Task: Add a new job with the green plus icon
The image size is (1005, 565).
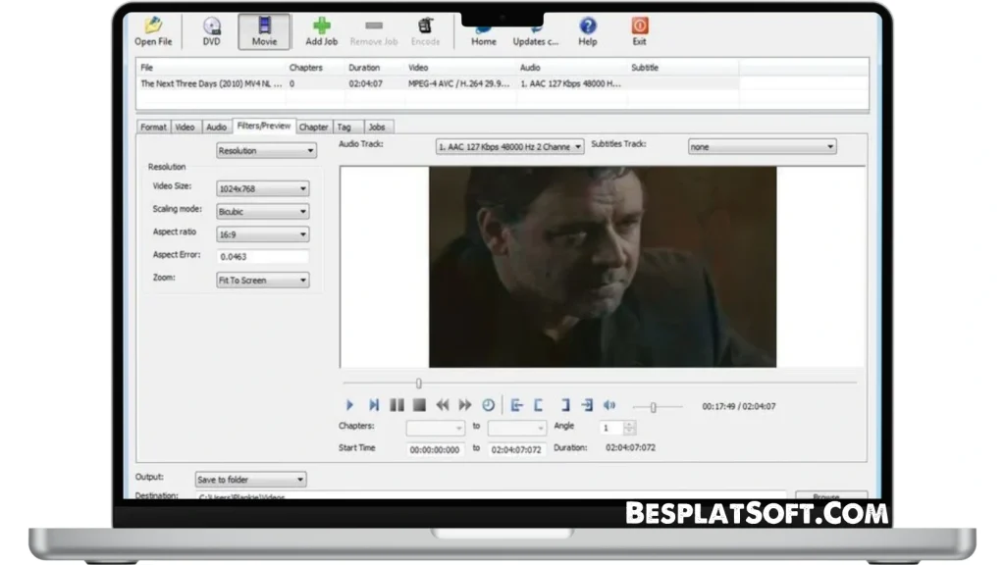Action: [x=321, y=26]
